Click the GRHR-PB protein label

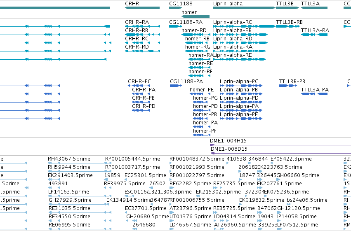143,98
